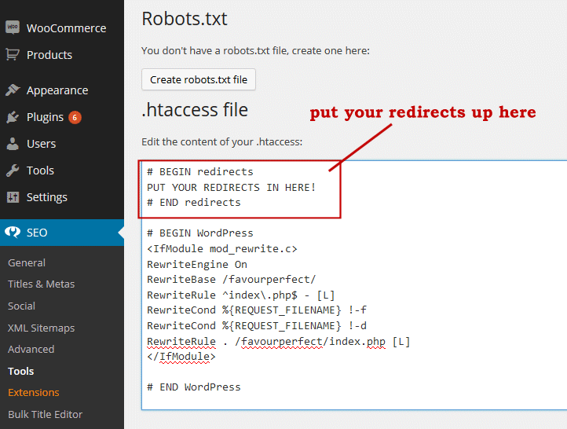Click the '# END WordPress' line
This screenshot has height=429, width=567.
coord(194,387)
